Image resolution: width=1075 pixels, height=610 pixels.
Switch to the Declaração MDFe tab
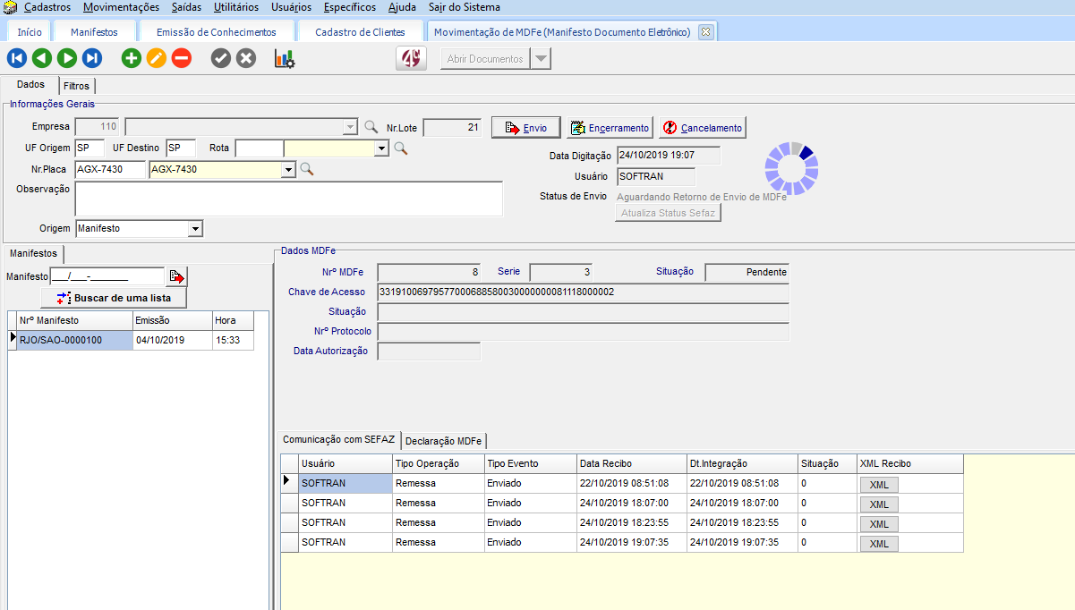(443, 441)
